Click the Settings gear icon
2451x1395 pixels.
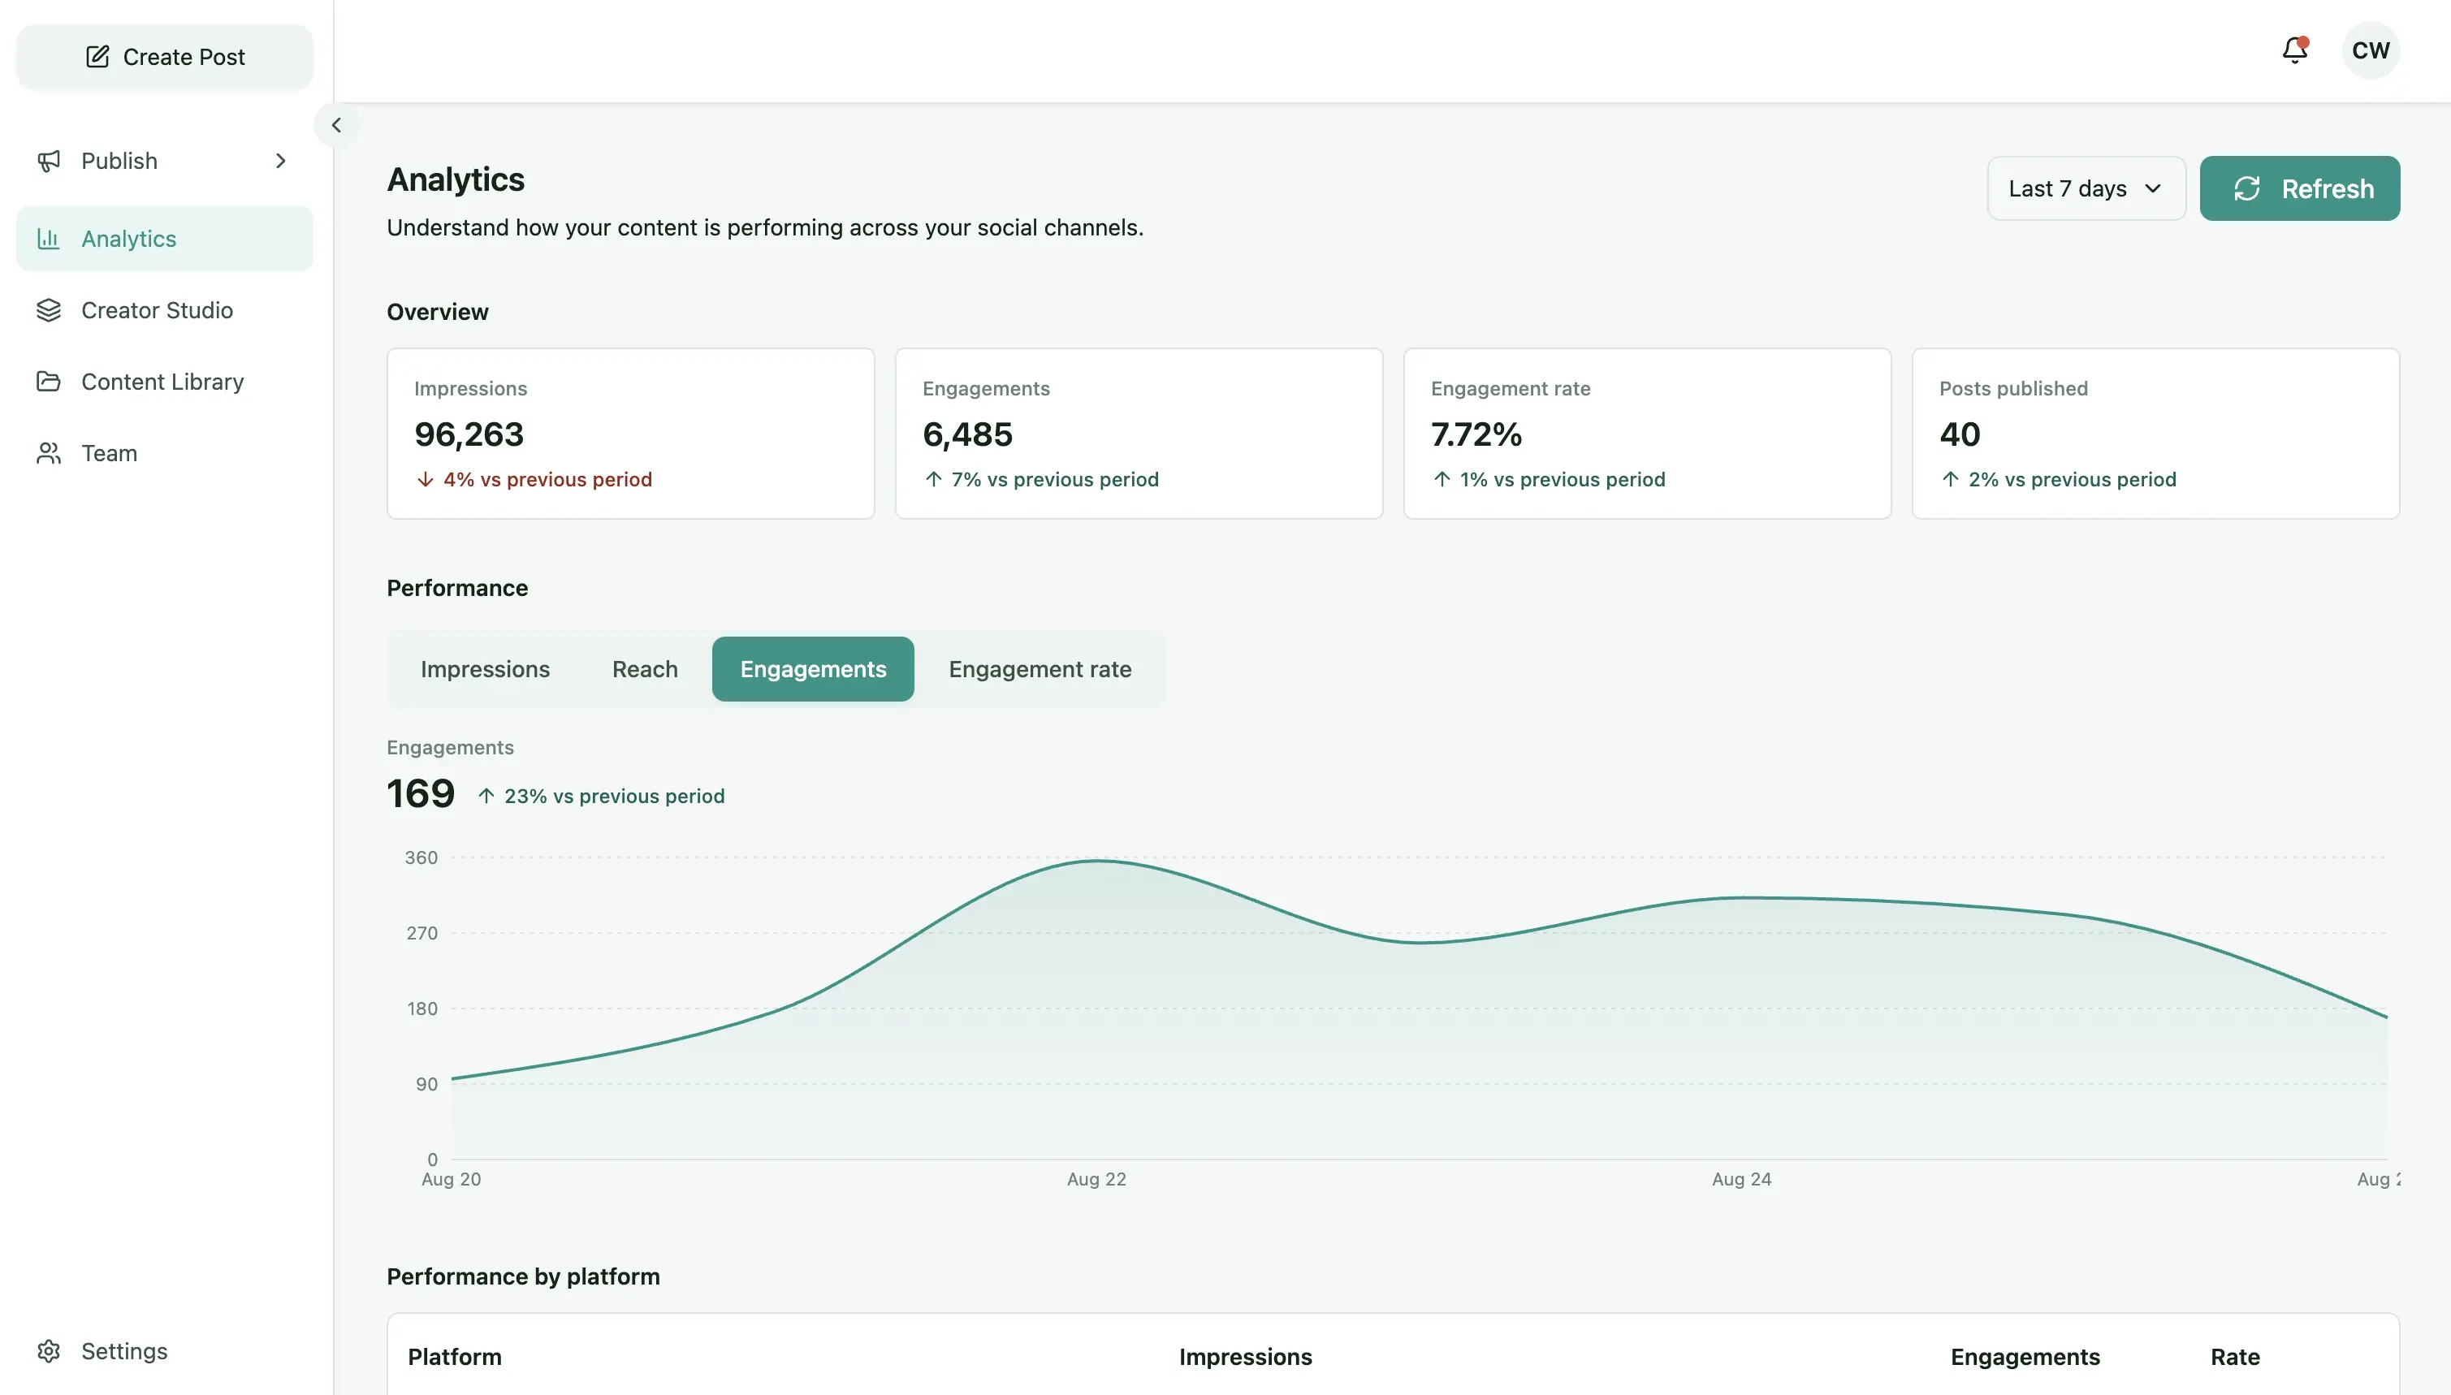tap(49, 1351)
